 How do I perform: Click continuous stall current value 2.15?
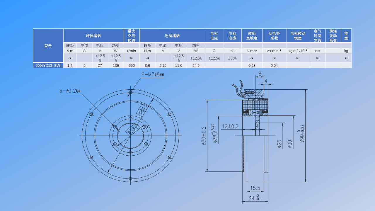coord(163,66)
